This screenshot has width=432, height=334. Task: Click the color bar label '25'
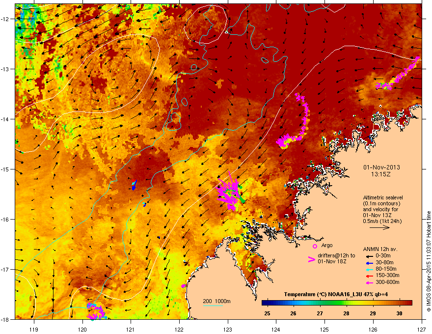pos(267,313)
